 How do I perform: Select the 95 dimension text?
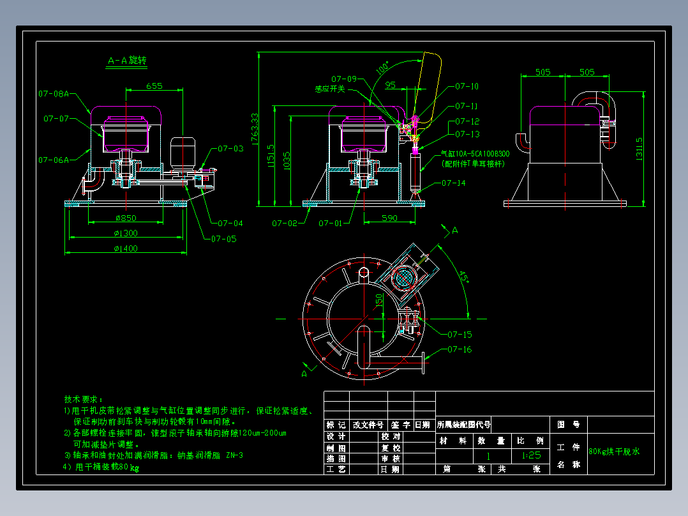(391, 85)
